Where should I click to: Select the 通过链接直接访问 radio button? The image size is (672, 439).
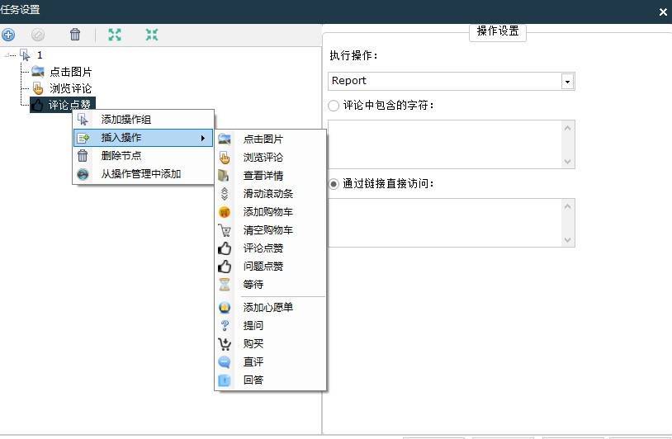click(334, 184)
